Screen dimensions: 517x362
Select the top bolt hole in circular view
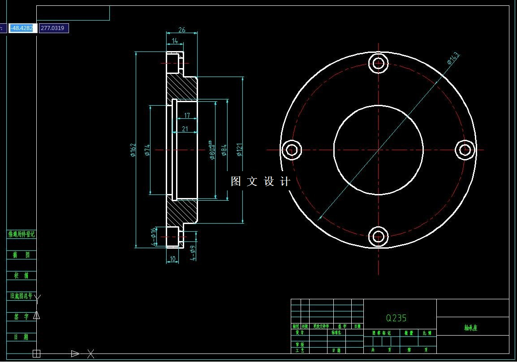coord(378,63)
